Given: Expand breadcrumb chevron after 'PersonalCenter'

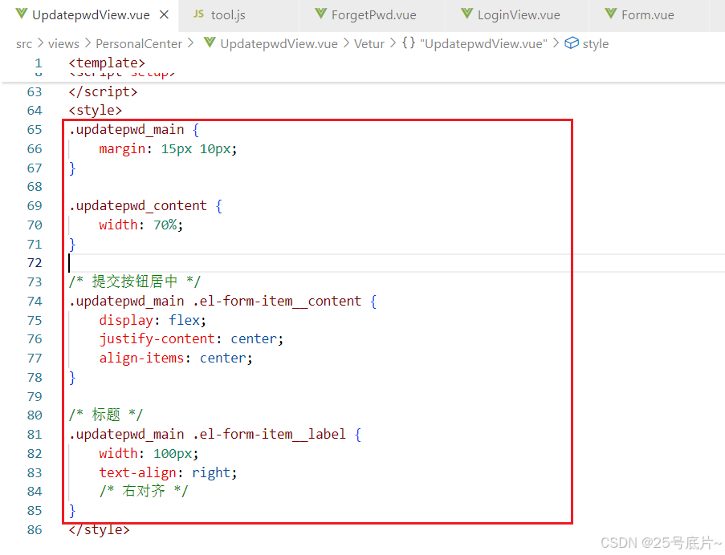Looking at the screenshot, I should [x=190, y=43].
